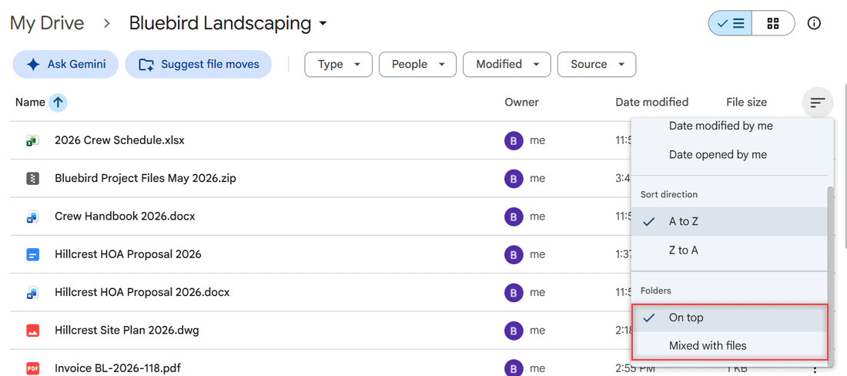Select Hillcrest Site Plan 2026.dwg name

(x=127, y=331)
